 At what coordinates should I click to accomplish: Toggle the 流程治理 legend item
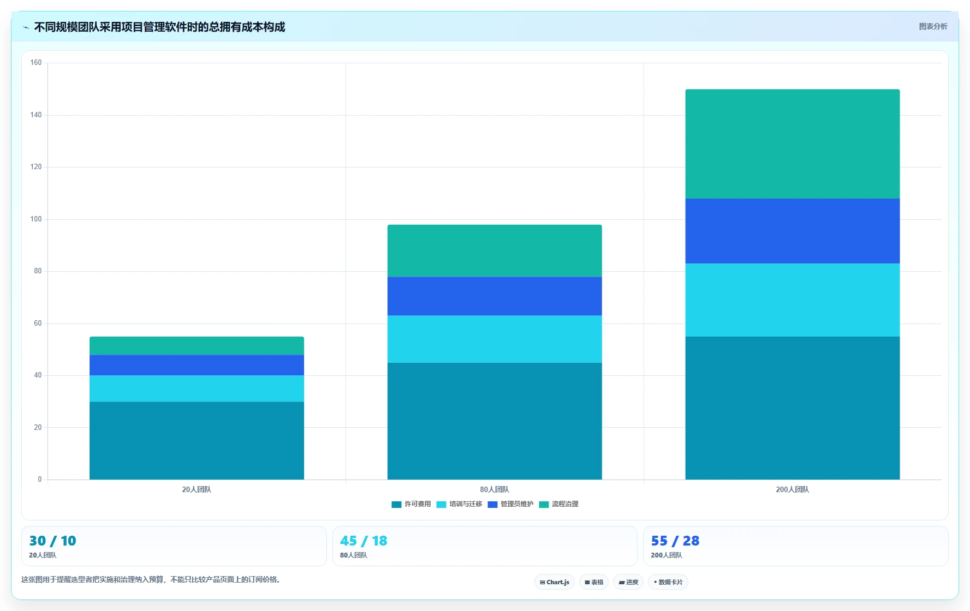(x=558, y=504)
